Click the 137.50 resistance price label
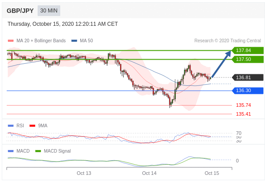This screenshot has height=182, width=265. 248,59
